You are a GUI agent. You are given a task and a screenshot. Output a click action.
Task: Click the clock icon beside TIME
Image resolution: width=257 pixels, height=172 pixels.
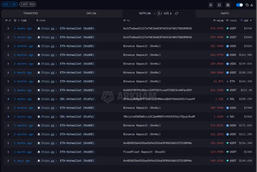pos(15,21)
